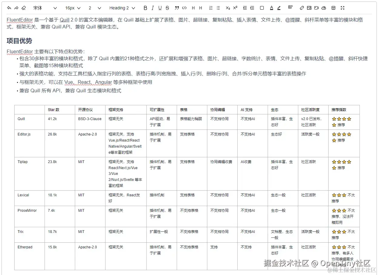Click the H icon beside the ordered list
The image size is (378, 275).
pos(200,8)
